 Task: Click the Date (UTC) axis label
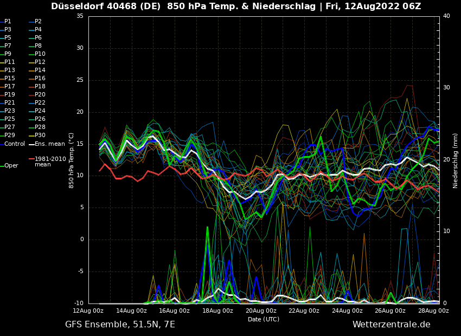point(264,319)
